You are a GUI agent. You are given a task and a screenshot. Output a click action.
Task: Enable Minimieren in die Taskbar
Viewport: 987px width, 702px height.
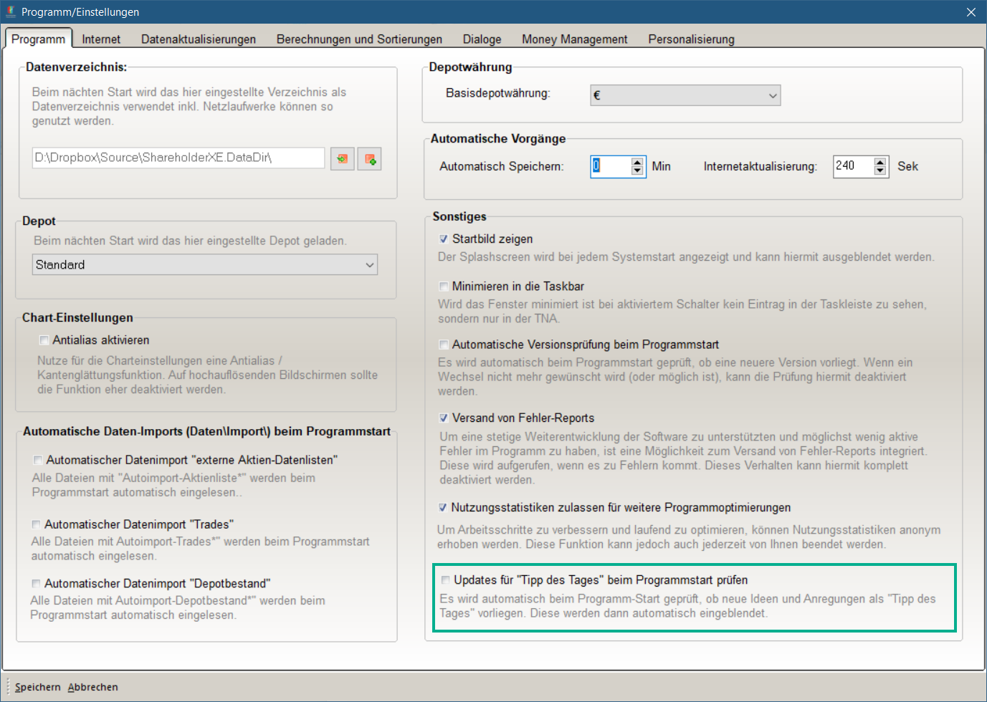pos(444,287)
